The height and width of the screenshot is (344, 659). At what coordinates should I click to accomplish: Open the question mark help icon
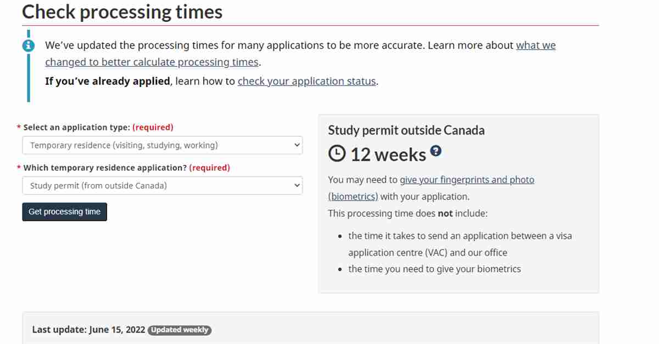(435, 151)
